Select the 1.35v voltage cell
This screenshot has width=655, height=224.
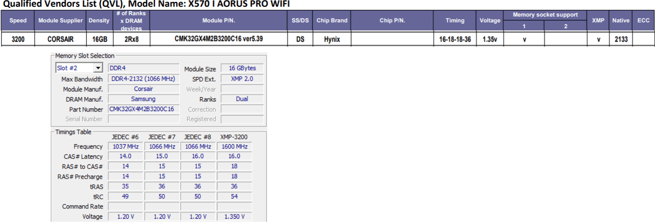pos(490,39)
